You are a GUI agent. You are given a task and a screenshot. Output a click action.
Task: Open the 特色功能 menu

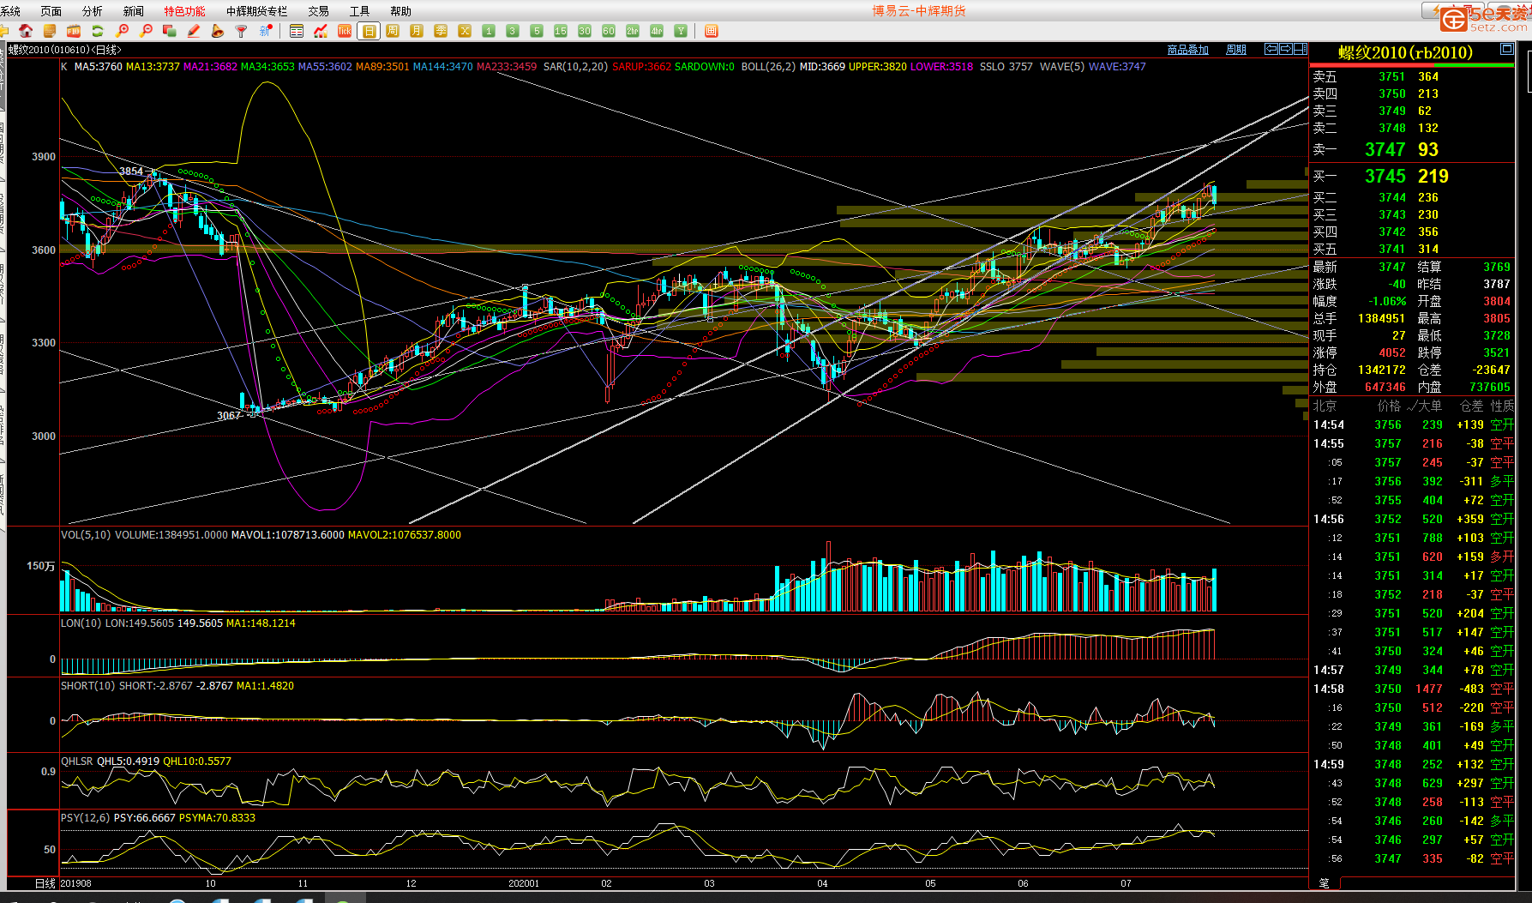tap(184, 11)
